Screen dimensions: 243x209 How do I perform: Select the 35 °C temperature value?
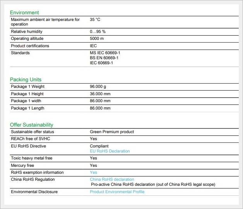(95, 19)
